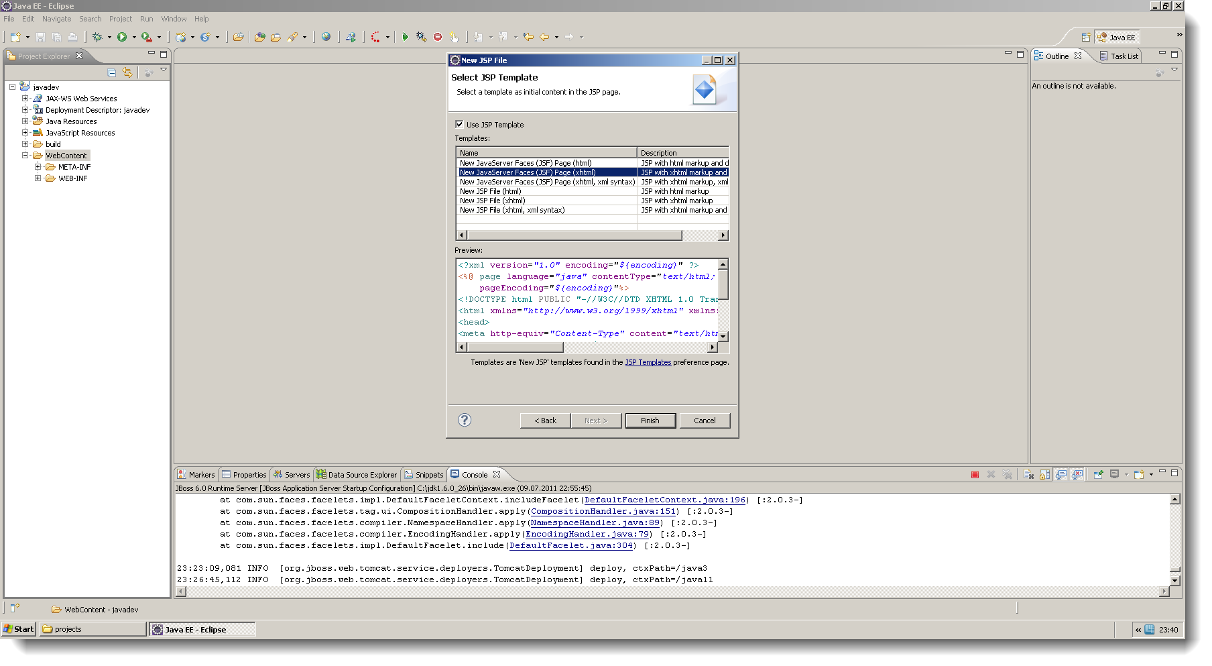Click the Open Console icon

coord(1138,474)
